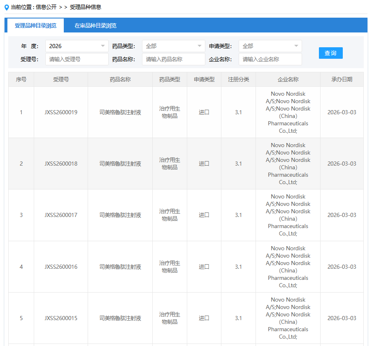Click the 受理号 column header
This screenshot has height=346, width=372.
tap(61, 79)
